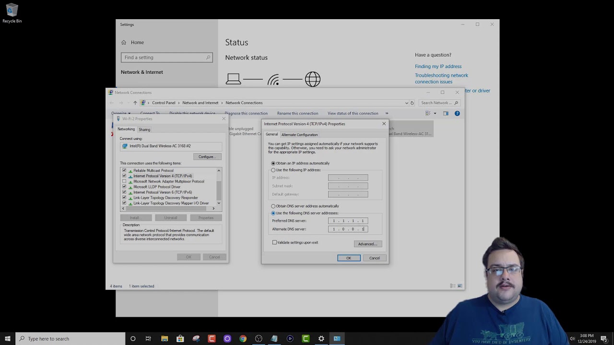Viewport: 614px width, 345px height.
Task: Click the Configure... button
Action: [208, 157]
